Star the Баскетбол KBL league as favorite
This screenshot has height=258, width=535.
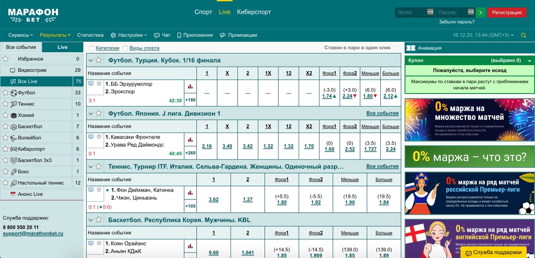point(99,220)
